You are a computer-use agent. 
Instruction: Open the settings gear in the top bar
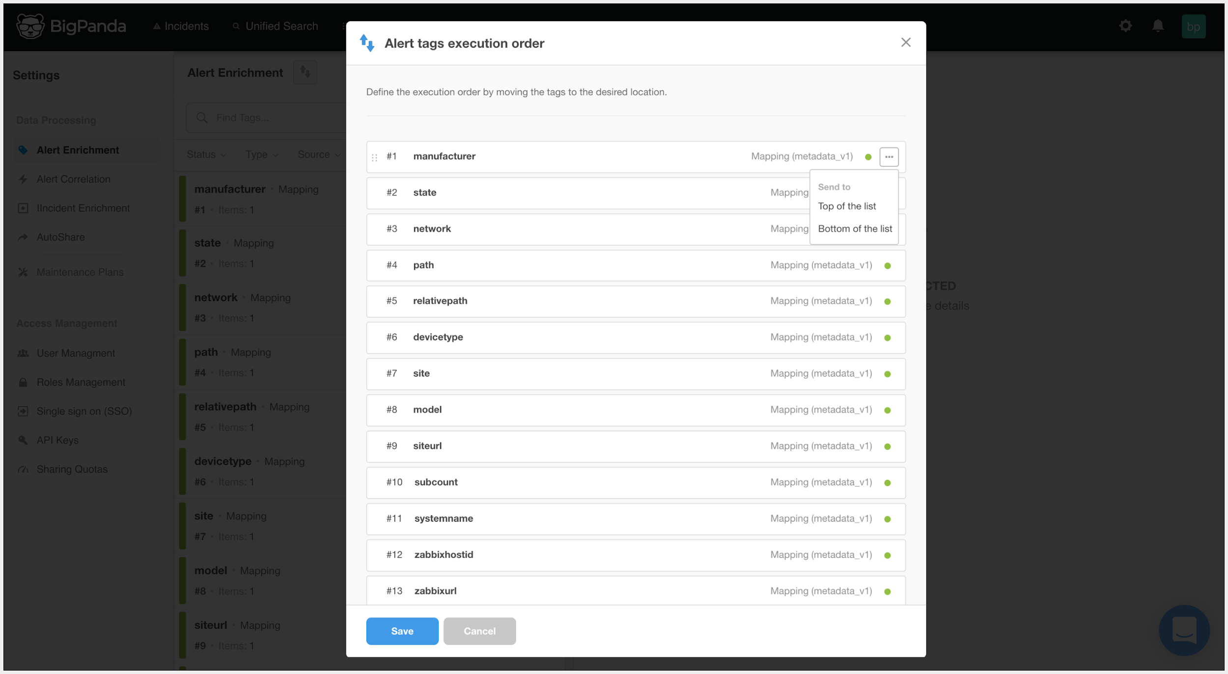1125,26
